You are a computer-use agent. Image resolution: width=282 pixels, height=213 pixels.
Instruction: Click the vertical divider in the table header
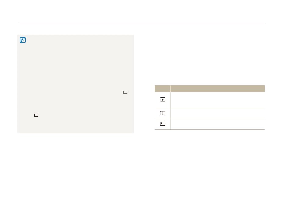[x=170, y=89]
